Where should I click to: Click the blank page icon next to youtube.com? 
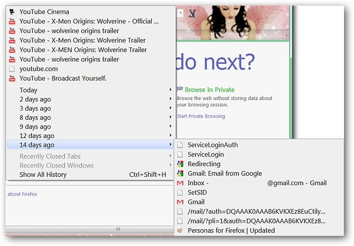tap(12, 69)
